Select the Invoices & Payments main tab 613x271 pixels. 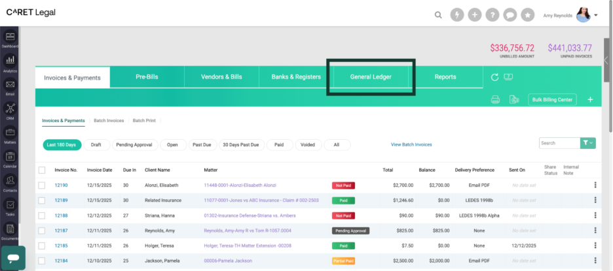[x=72, y=78]
